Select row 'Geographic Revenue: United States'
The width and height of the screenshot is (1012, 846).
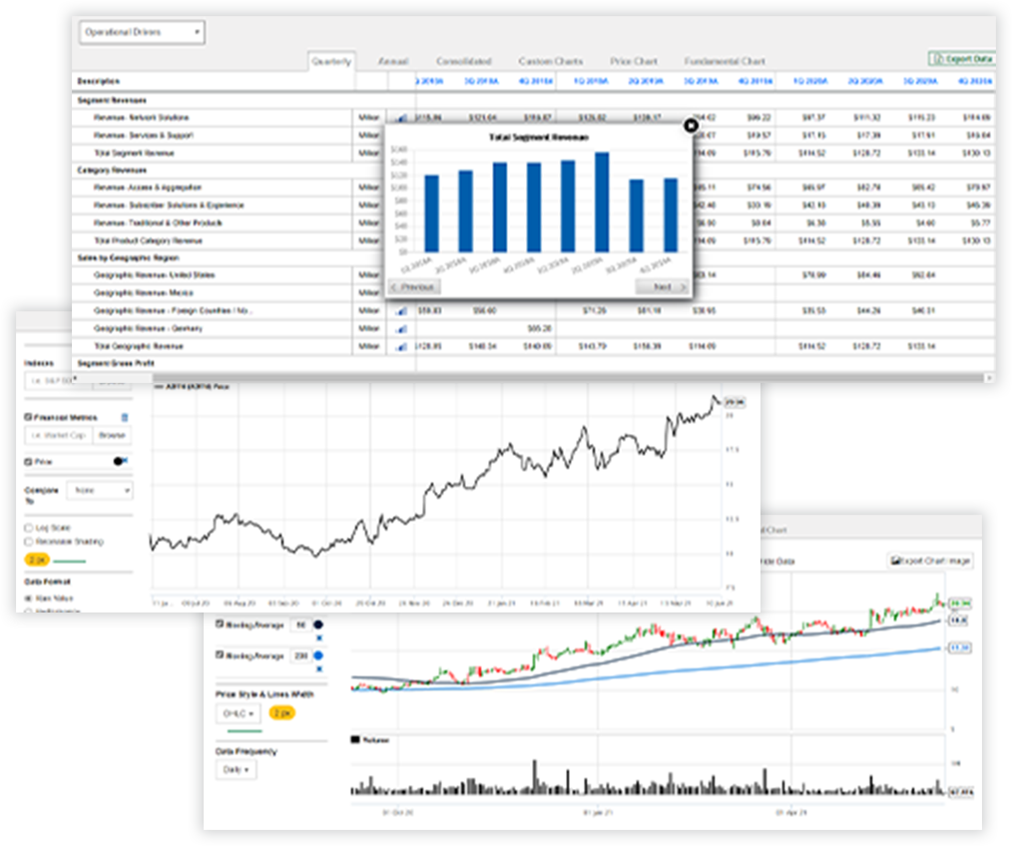pyautogui.click(x=155, y=275)
